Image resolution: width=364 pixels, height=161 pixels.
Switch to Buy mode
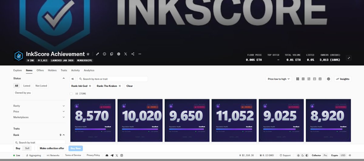click(18, 148)
